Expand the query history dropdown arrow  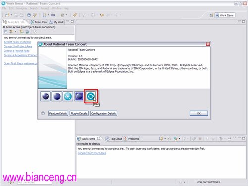tap(165, 139)
